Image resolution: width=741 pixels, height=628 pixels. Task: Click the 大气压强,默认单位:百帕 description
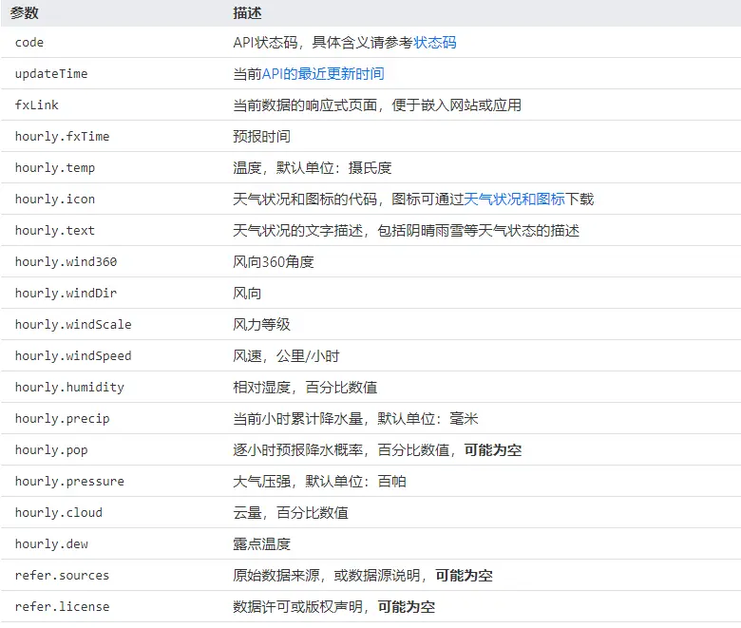point(319,481)
